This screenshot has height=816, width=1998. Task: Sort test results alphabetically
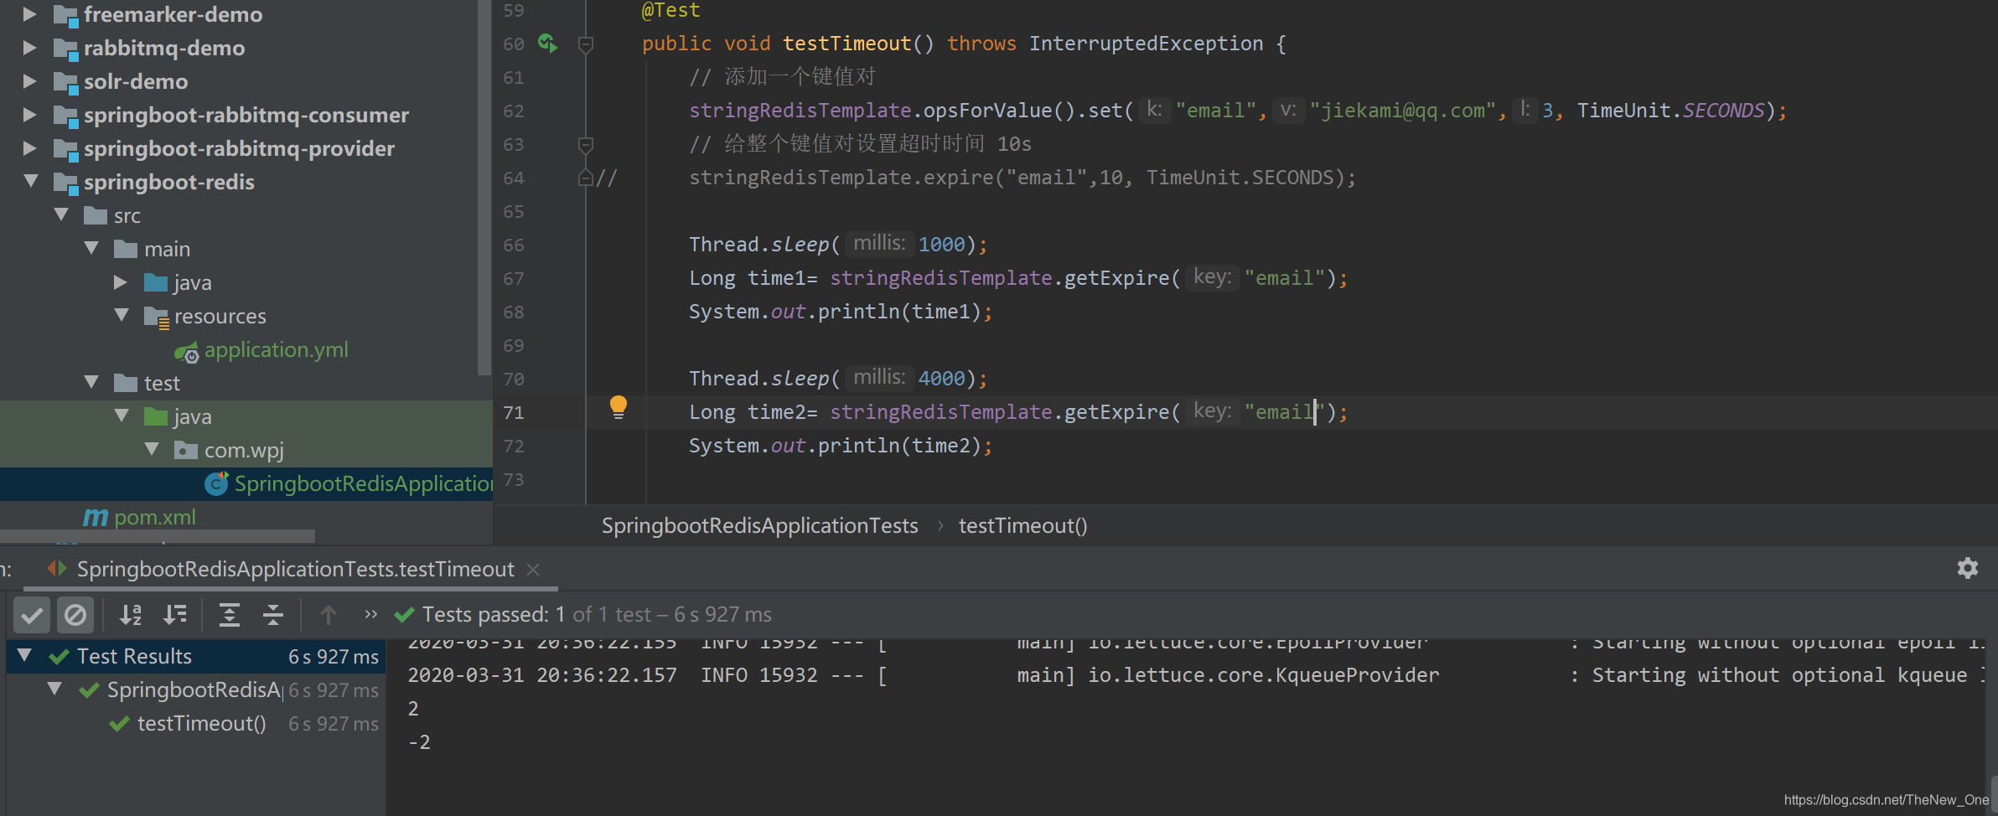click(x=130, y=616)
